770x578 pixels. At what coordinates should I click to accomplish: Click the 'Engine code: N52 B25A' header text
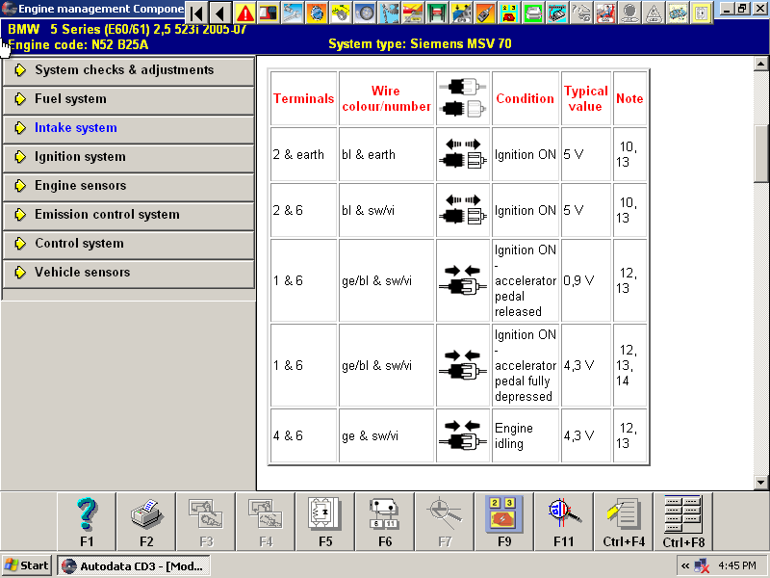pos(79,45)
